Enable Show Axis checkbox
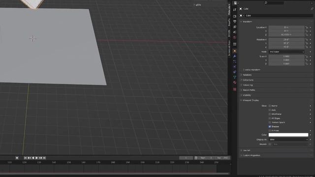The width and height of the screenshot is (315, 177). click(x=270, y=110)
